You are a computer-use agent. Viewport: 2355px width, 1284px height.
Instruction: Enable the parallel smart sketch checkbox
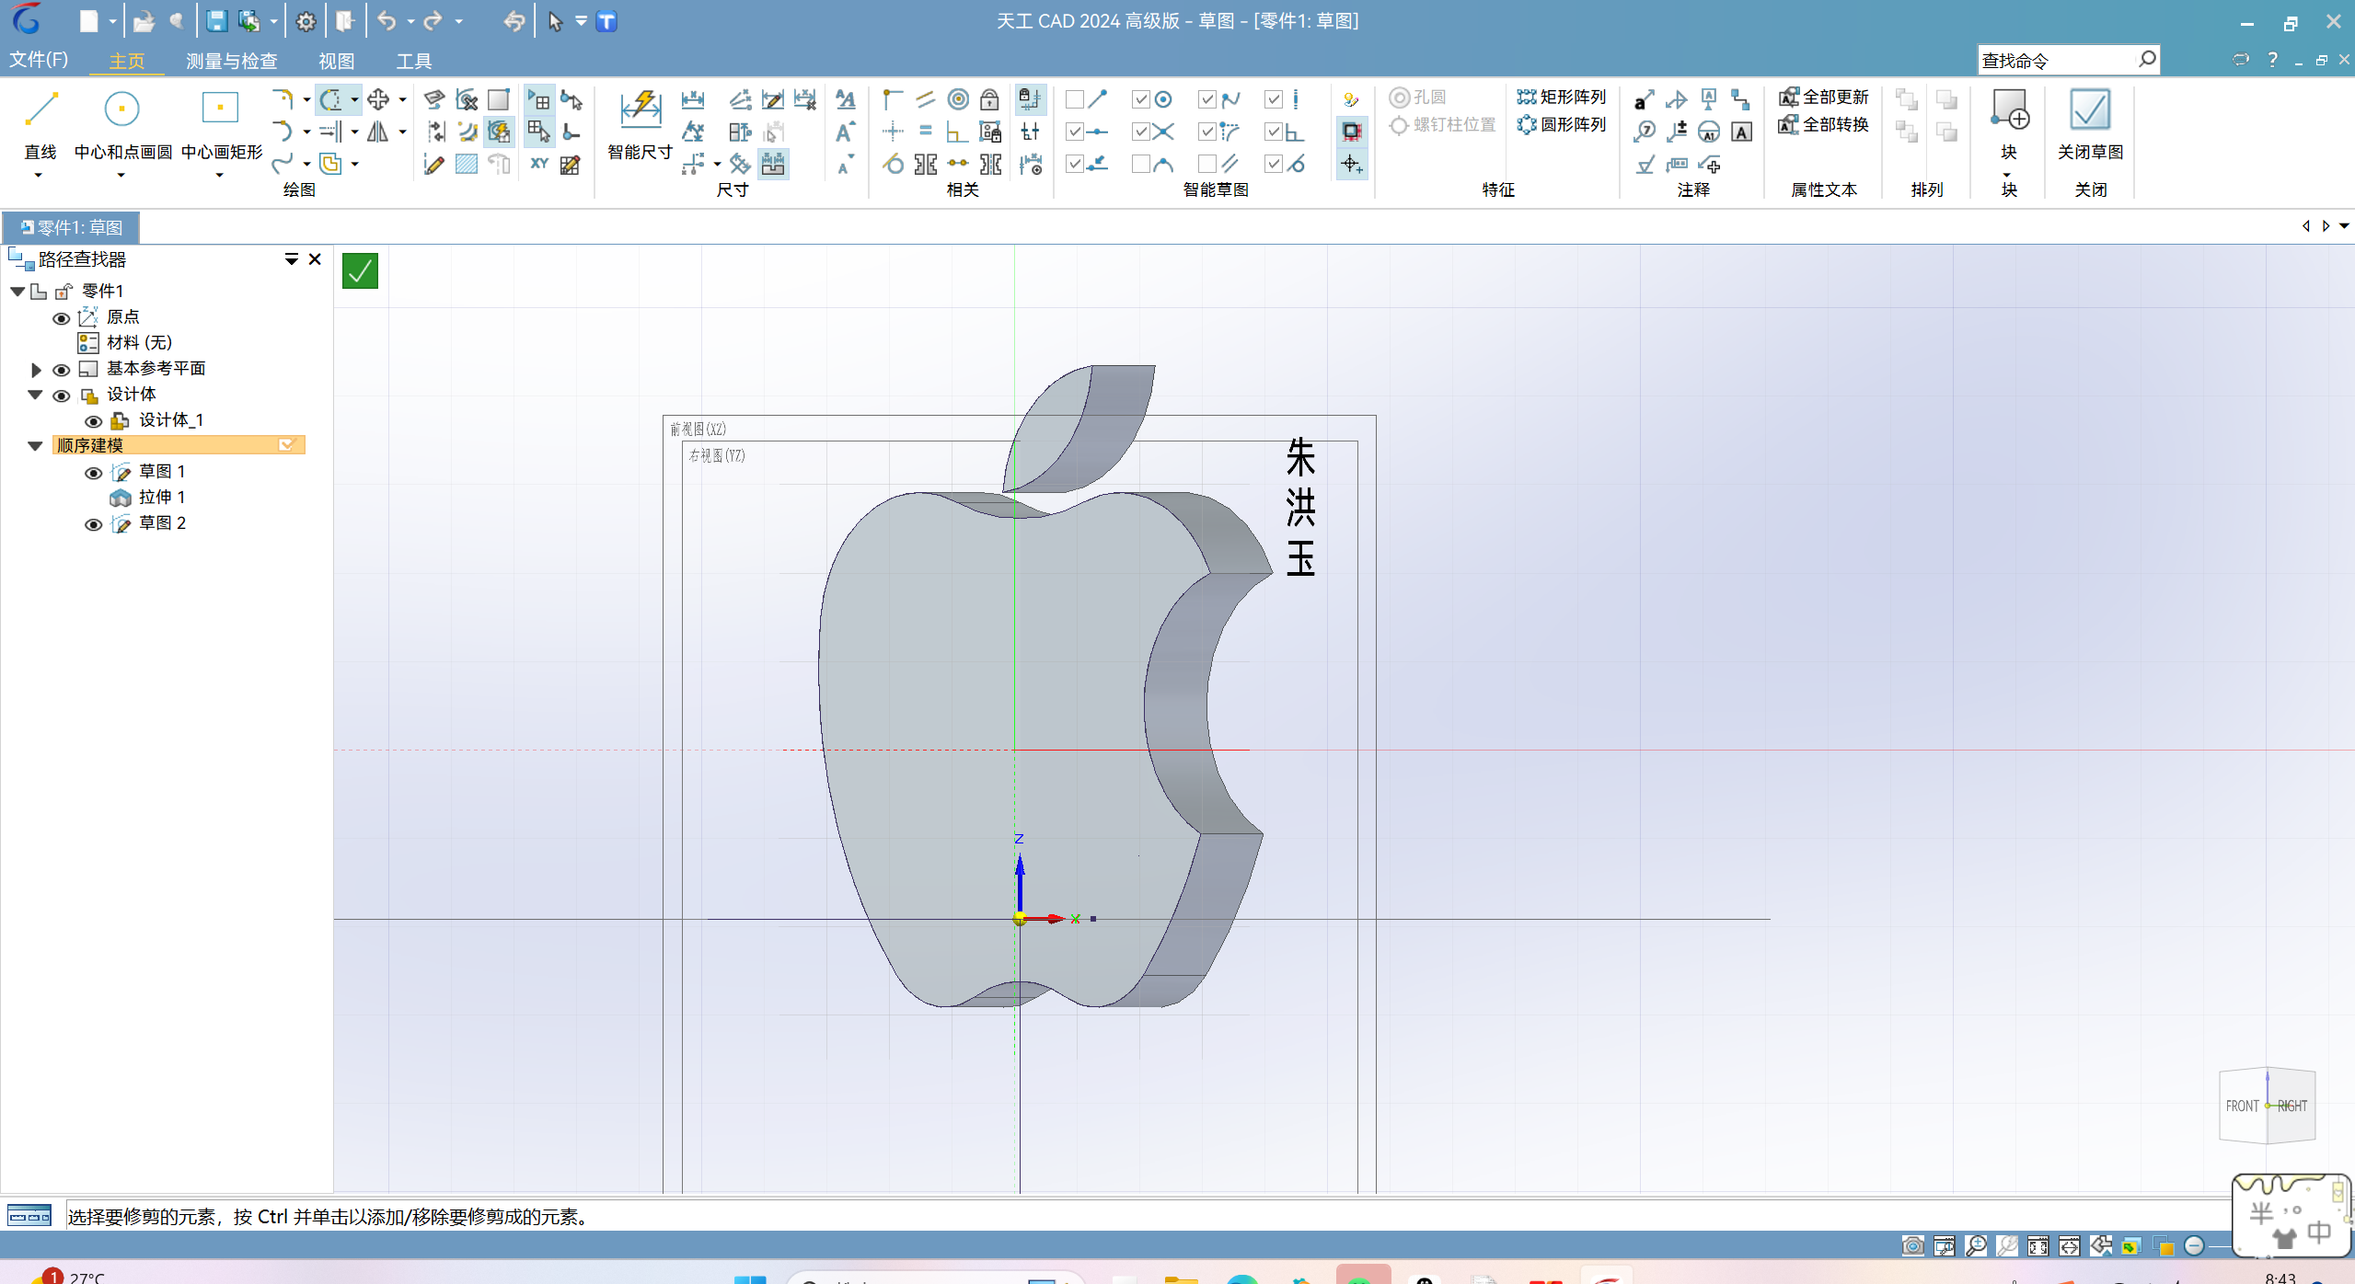(x=1206, y=164)
